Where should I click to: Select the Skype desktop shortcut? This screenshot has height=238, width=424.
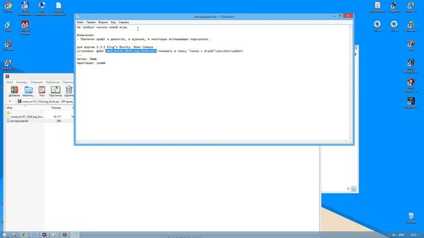coord(8,26)
